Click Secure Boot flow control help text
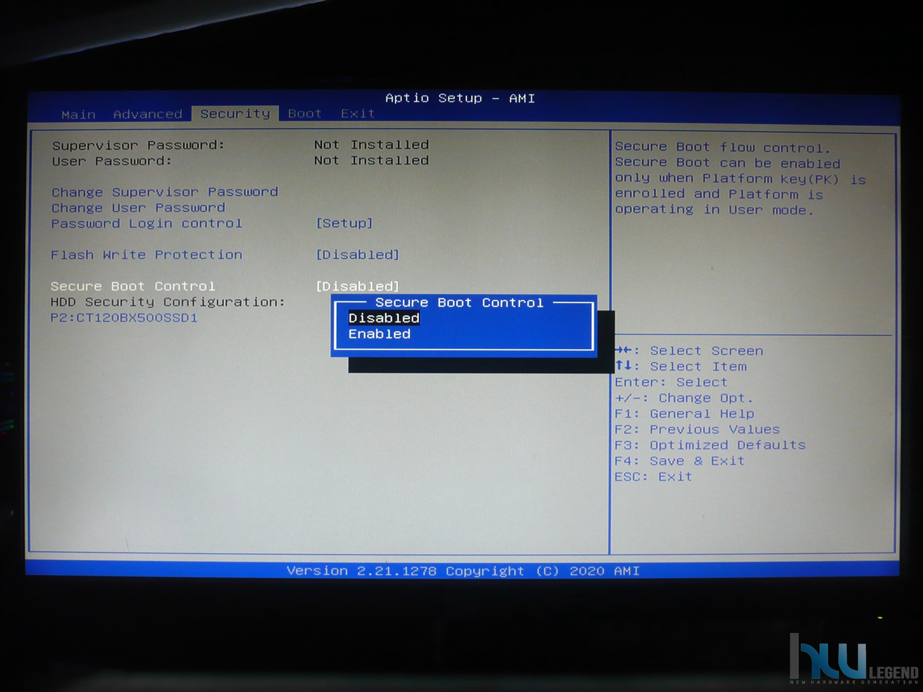923x692 pixels. (x=740, y=178)
